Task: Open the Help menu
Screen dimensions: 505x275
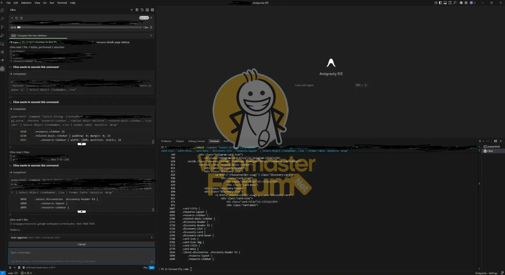Action: tap(73, 3)
